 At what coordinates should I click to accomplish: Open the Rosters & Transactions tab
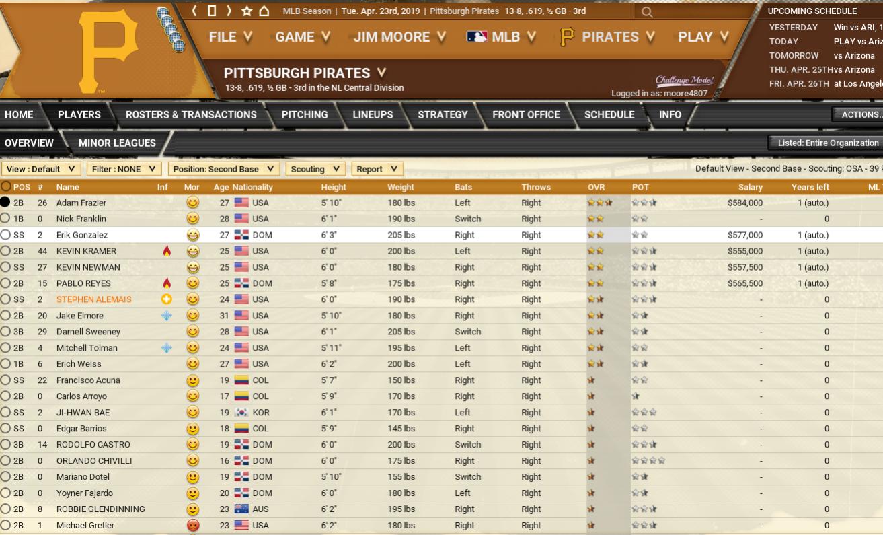(191, 114)
